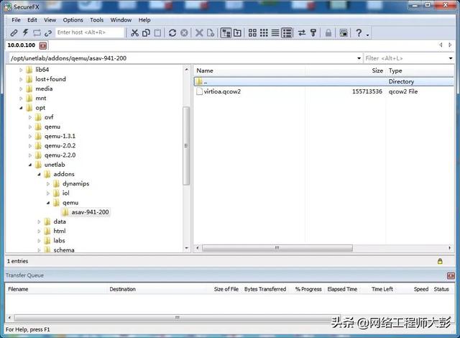Collapse the unetlab folder
Screen dimensions: 460x338
point(30,165)
